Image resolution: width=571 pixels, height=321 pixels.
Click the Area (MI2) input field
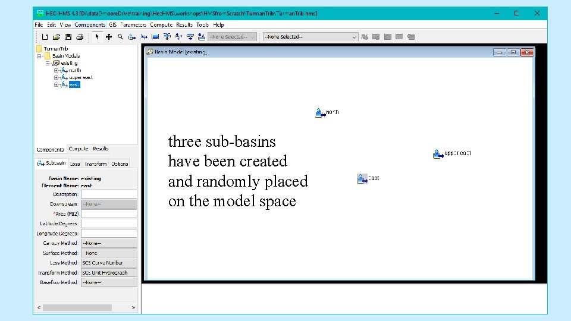coord(109,214)
